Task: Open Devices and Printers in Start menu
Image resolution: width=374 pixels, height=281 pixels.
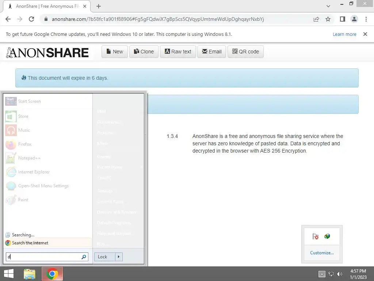Action: pos(117,212)
